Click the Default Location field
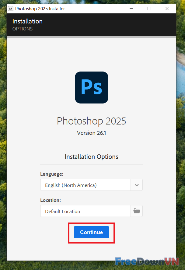The width and height of the screenshot is (185, 270). point(86,211)
